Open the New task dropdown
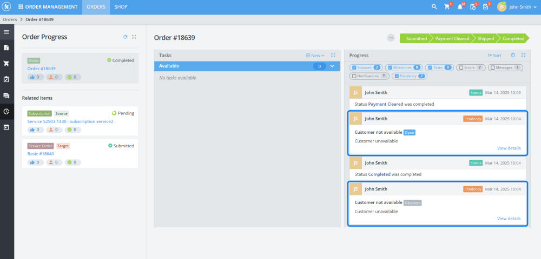541x259 pixels. click(x=315, y=55)
